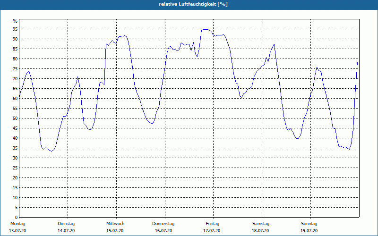This screenshot has width=378, height=236.
Task: Click the date label 17.07.20
Action: [212, 231]
